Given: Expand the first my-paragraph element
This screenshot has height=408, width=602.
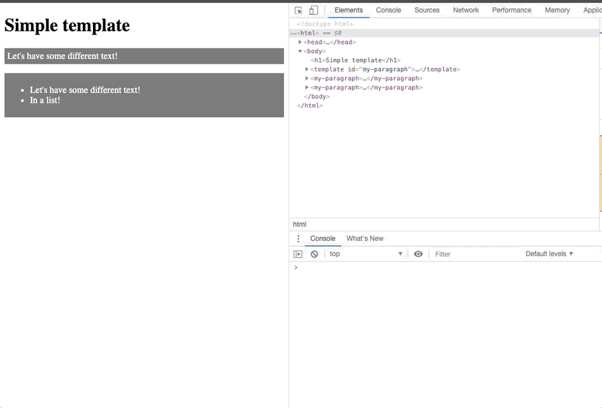Looking at the screenshot, I should click(x=306, y=78).
